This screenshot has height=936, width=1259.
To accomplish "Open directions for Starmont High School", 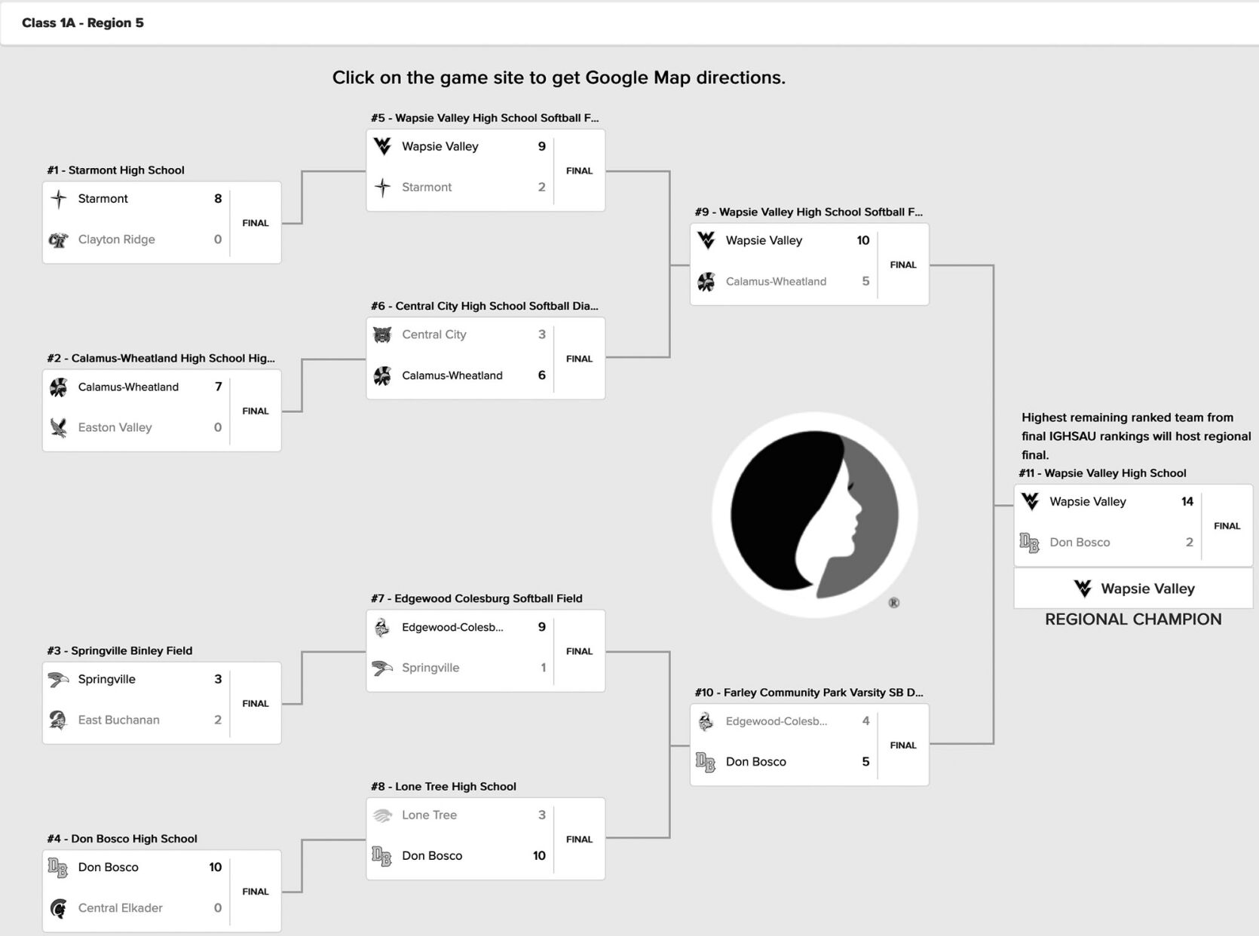I will [115, 170].
